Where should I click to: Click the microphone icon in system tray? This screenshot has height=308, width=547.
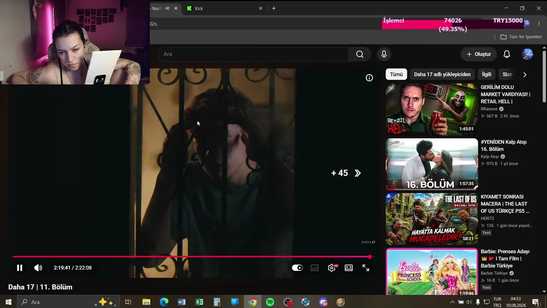click(x=478, y=302)
